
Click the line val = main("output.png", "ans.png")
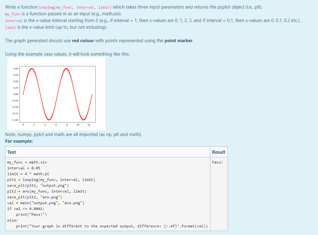(46, 203)
